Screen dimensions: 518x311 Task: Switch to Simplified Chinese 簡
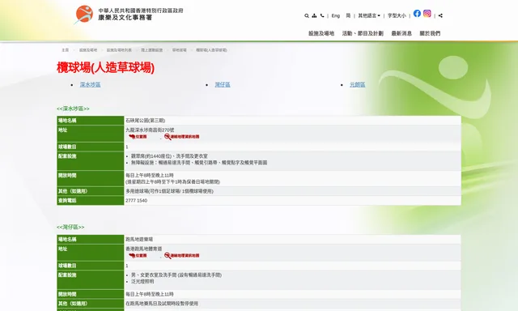click(348, 15)
